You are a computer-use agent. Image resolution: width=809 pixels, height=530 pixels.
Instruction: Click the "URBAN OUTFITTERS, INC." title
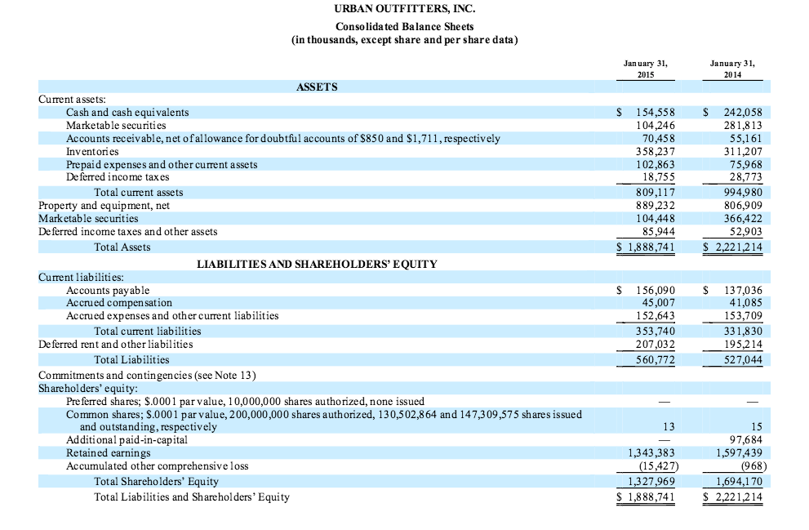pos(405,9)
